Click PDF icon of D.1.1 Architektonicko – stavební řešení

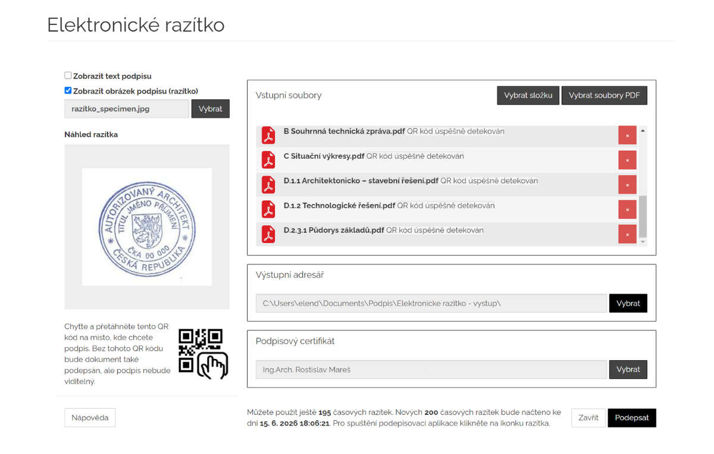click(x=269, y=185)
